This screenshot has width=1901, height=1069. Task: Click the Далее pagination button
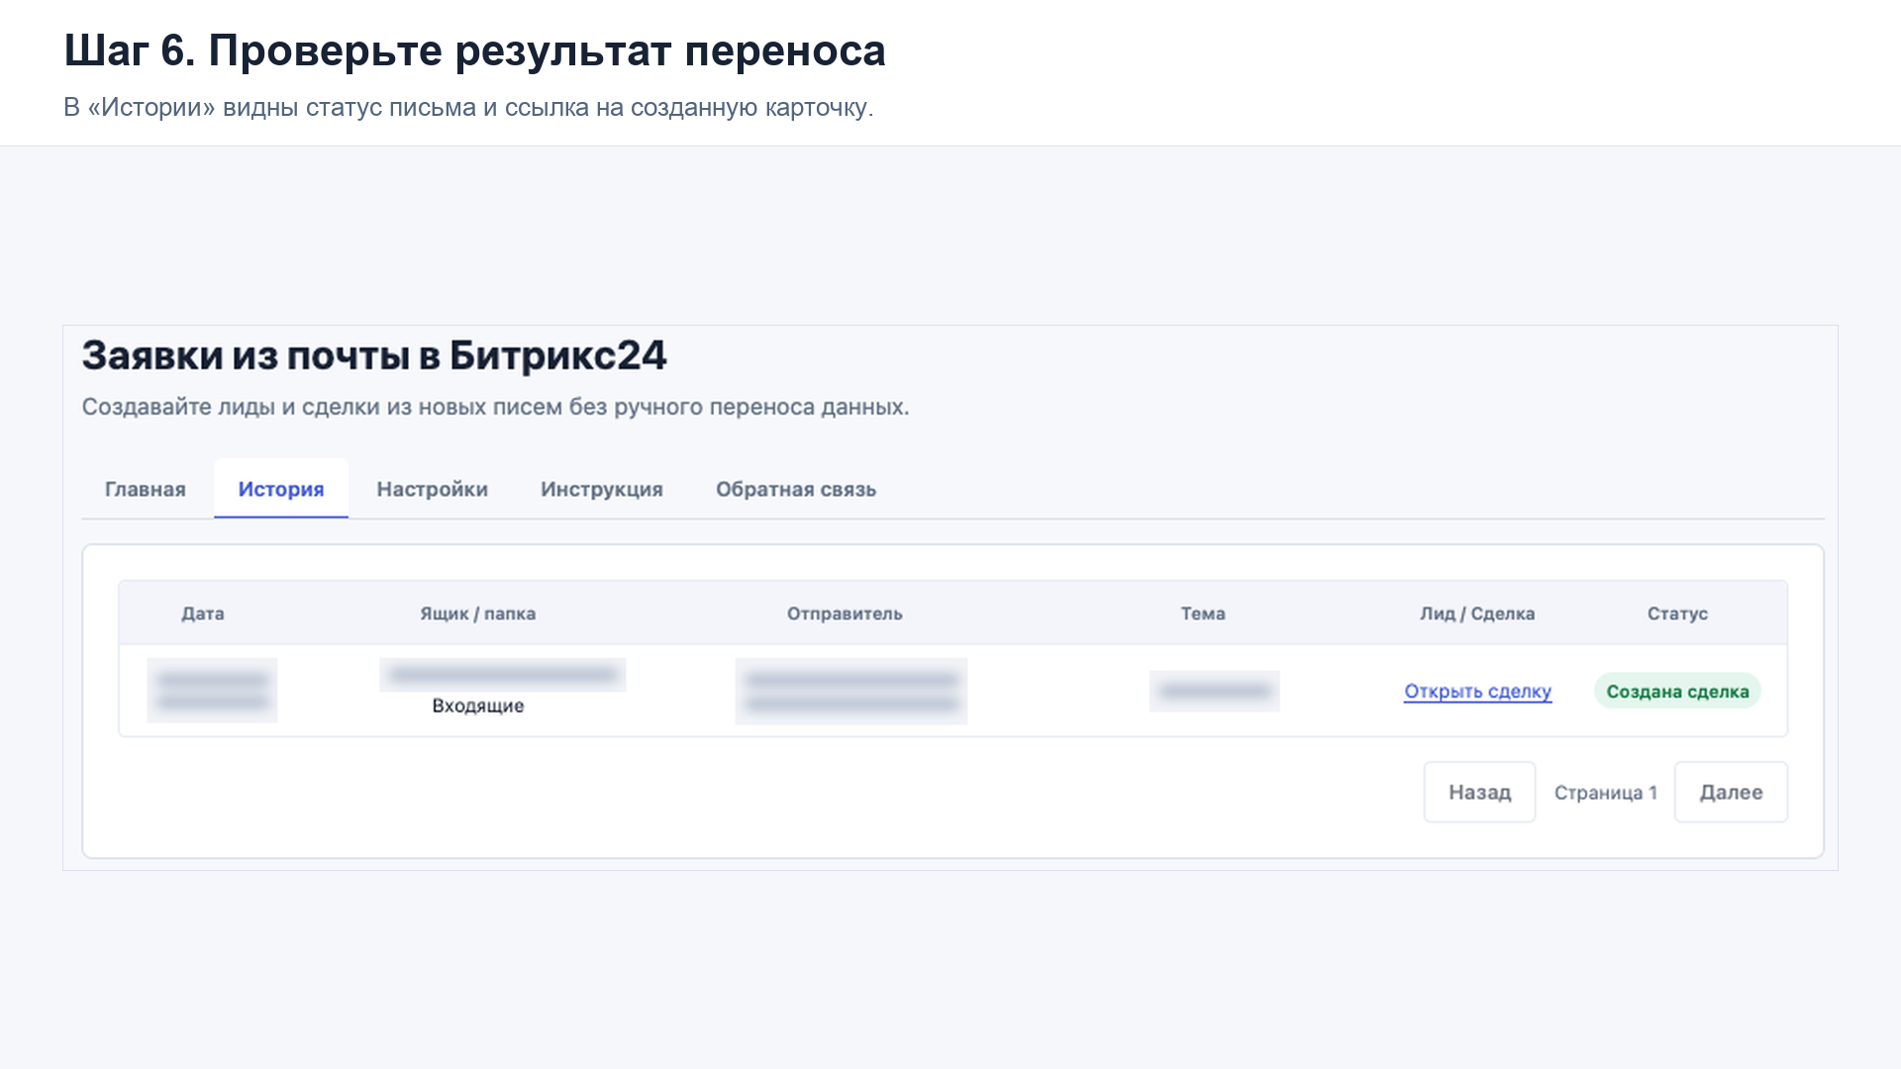(1731, 792)
